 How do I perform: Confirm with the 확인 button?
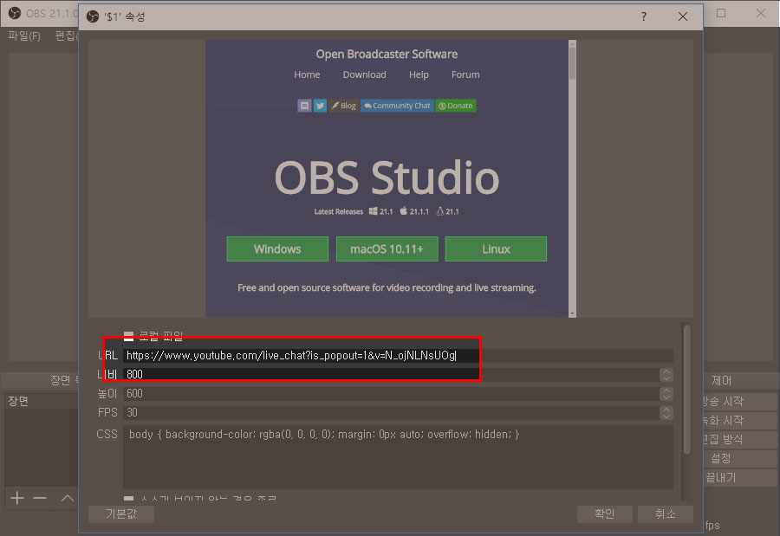point(605,513)
